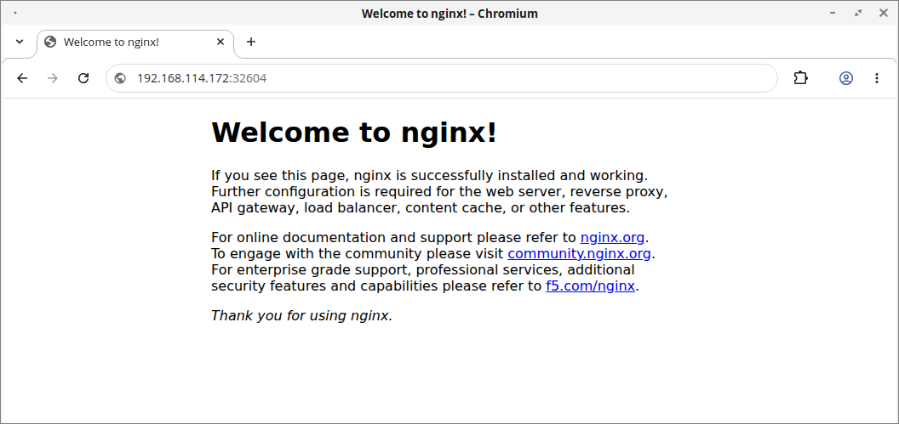Select the 'Welcome to nginx!' tab
Viewport: 899px width, 424px height.
point(135,43)
